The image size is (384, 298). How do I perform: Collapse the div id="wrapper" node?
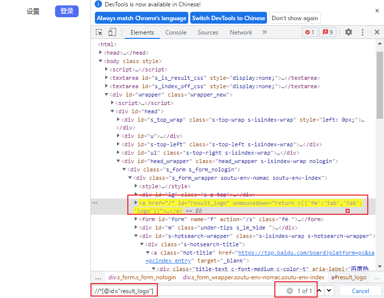106,95
